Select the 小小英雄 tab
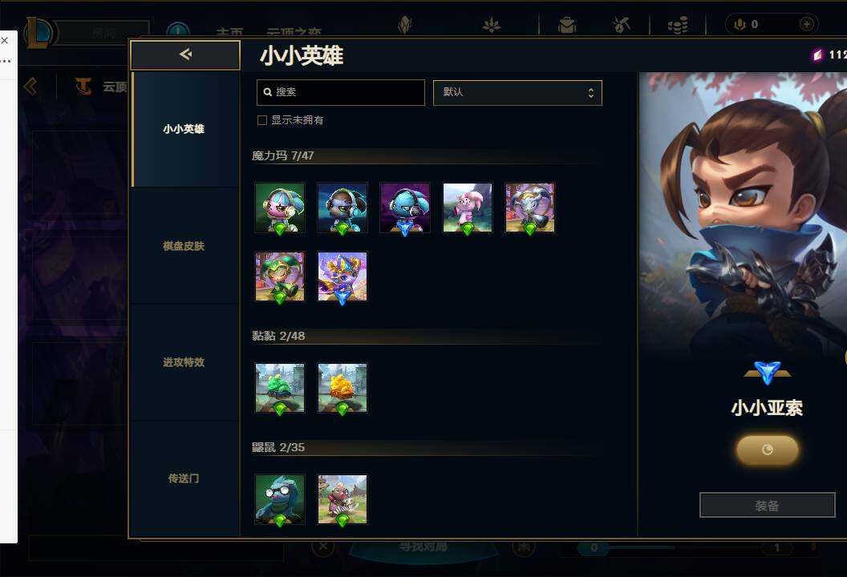847x577 pixels. pos(184,129)
